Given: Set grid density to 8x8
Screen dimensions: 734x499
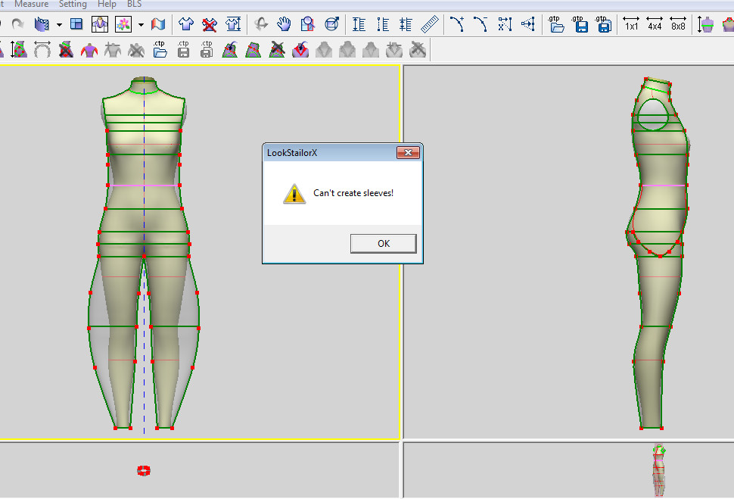Looking at the screenshot, I should pos(678,25).
